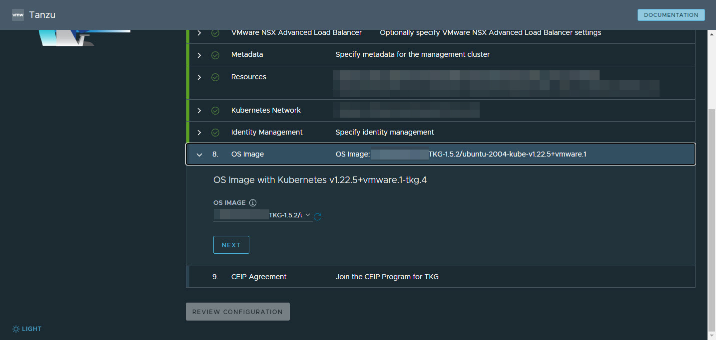Viewport: 716px width, 340px height.
Task: Click the page vertical scrollbar
Action: 712,219
